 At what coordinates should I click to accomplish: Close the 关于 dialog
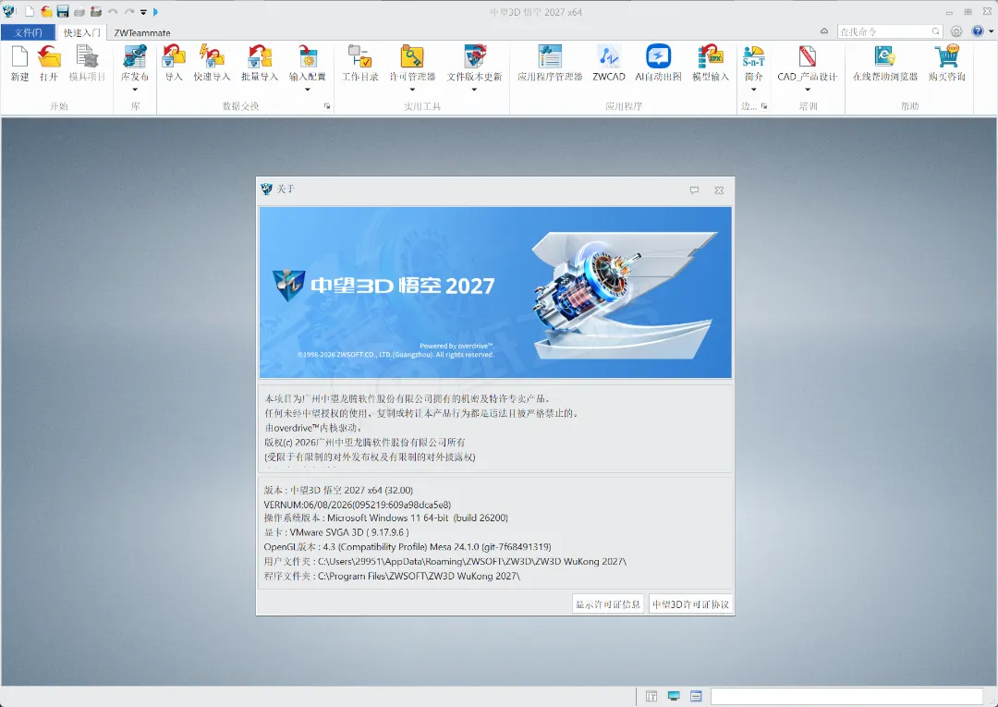719,189
